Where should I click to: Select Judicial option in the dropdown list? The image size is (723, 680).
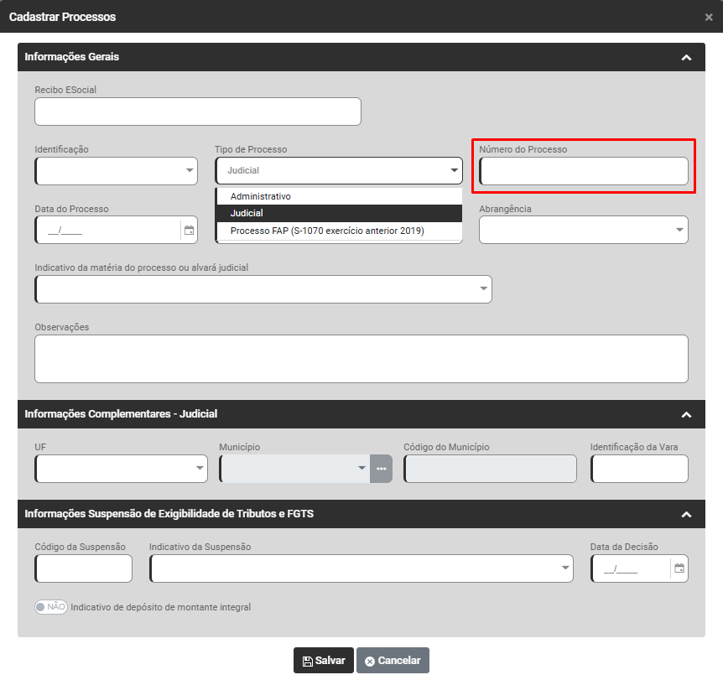click(x=340, y=214)
